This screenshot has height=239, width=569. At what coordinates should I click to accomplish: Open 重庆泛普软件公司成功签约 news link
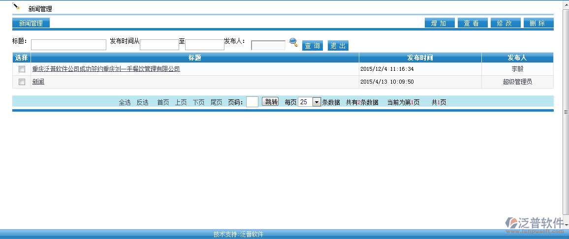106,69
